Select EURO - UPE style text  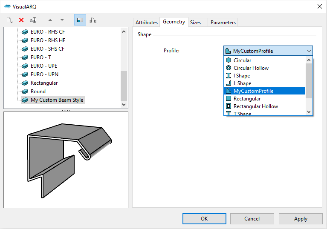pyautogui.click(x=44, y=66)
